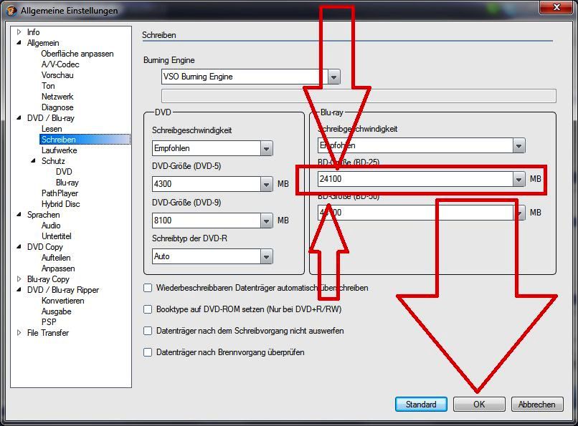Collapse the Schutz tree node
This screenshot has width=578, height=426.
tap(34, 161)
